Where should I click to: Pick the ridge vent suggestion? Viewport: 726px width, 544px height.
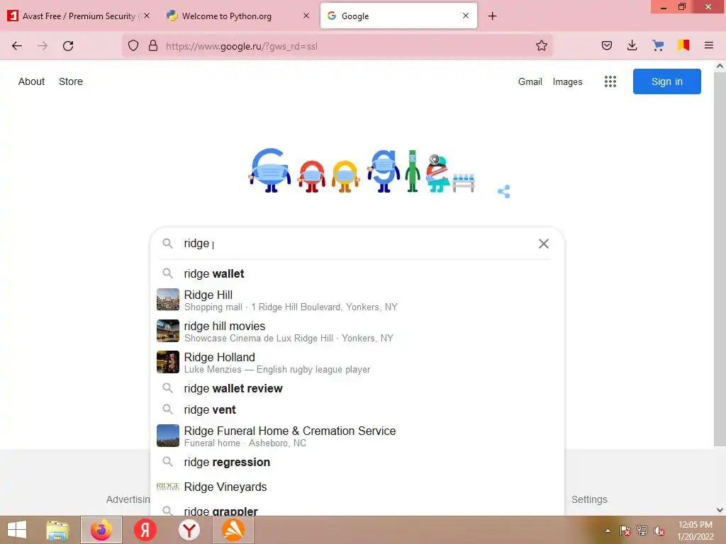(357, 410)
